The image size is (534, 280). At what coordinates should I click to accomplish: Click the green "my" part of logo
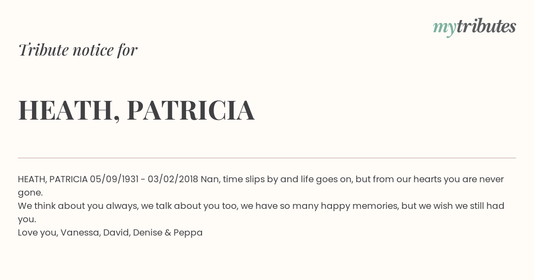click(445, 29)
